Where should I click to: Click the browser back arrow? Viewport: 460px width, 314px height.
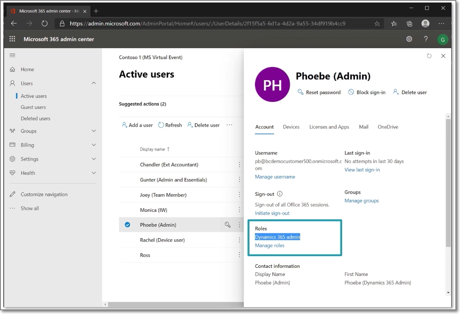coord(14,23)
